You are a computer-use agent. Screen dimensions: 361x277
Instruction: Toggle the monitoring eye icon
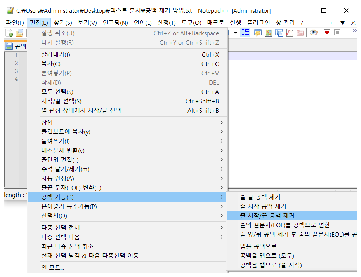click(313, 33)
